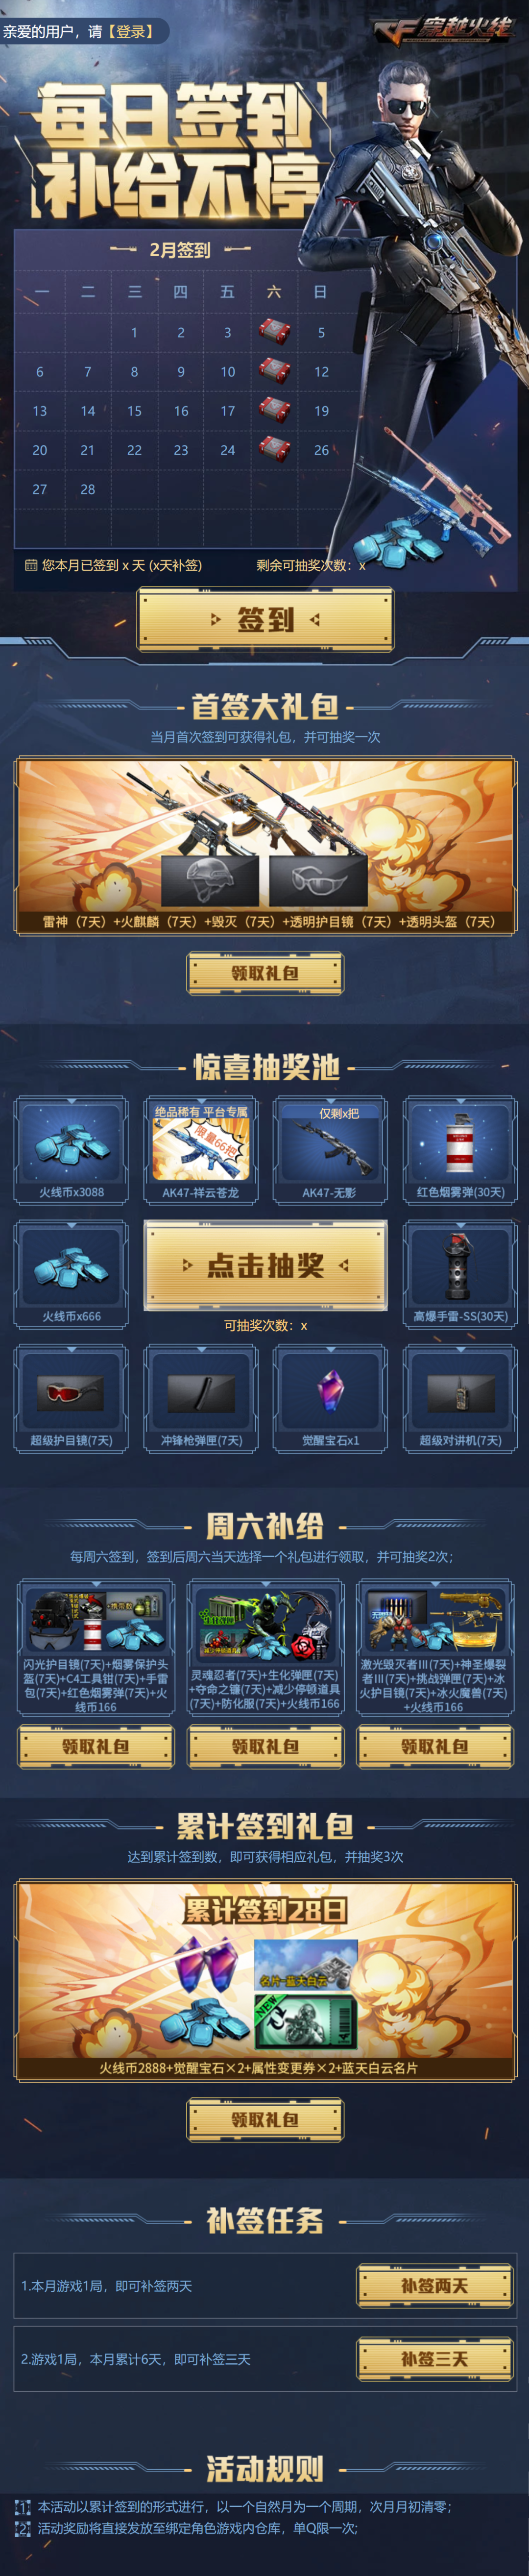The image size is (529, 2576).
Task: Click the 补签两天 make-up button
Action: click(435, 2285)
